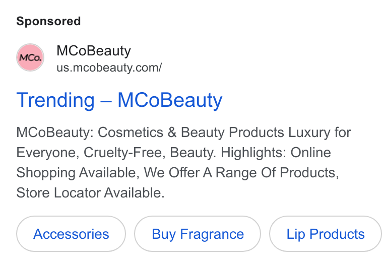
Task: Click the Store Locator Available text
Action: pyautogui.click(x=90, y=193)
